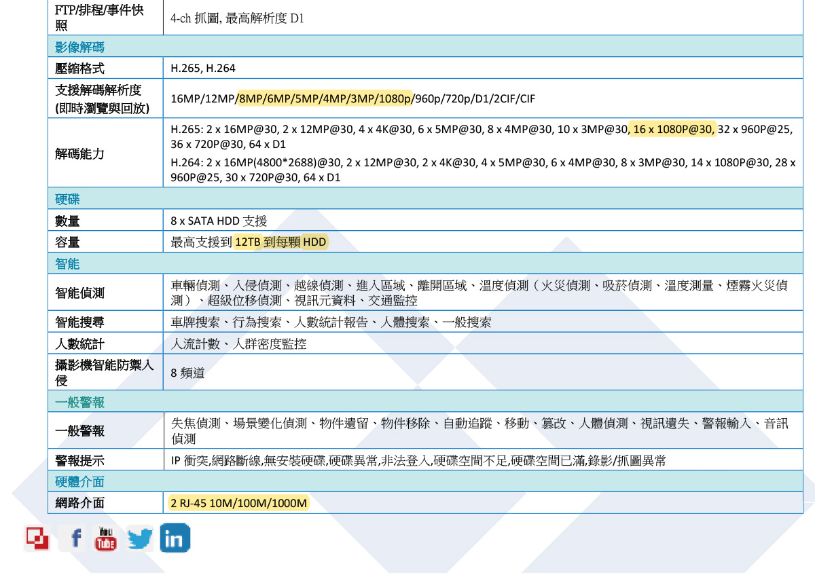Open the Twitter profile icon
The image size is (815, 577).
click(139, 537)
